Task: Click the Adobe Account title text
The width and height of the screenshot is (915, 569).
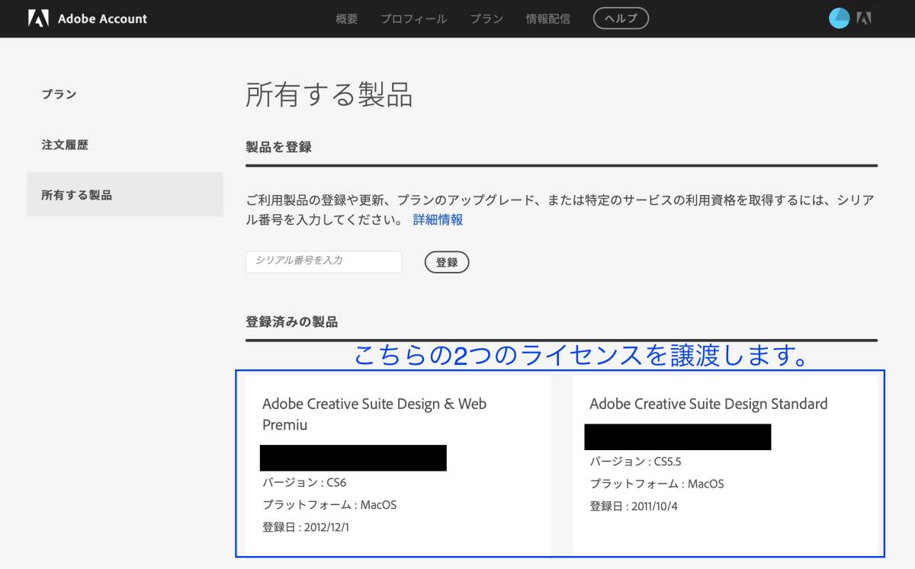Action: pyautogui.click(x=103, y=18)
